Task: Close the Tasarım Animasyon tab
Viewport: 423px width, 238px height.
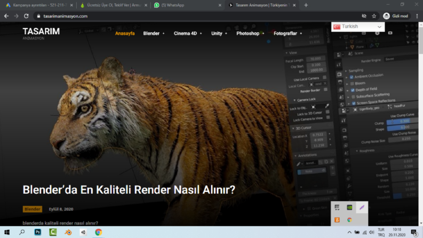Action: [294, 5]
